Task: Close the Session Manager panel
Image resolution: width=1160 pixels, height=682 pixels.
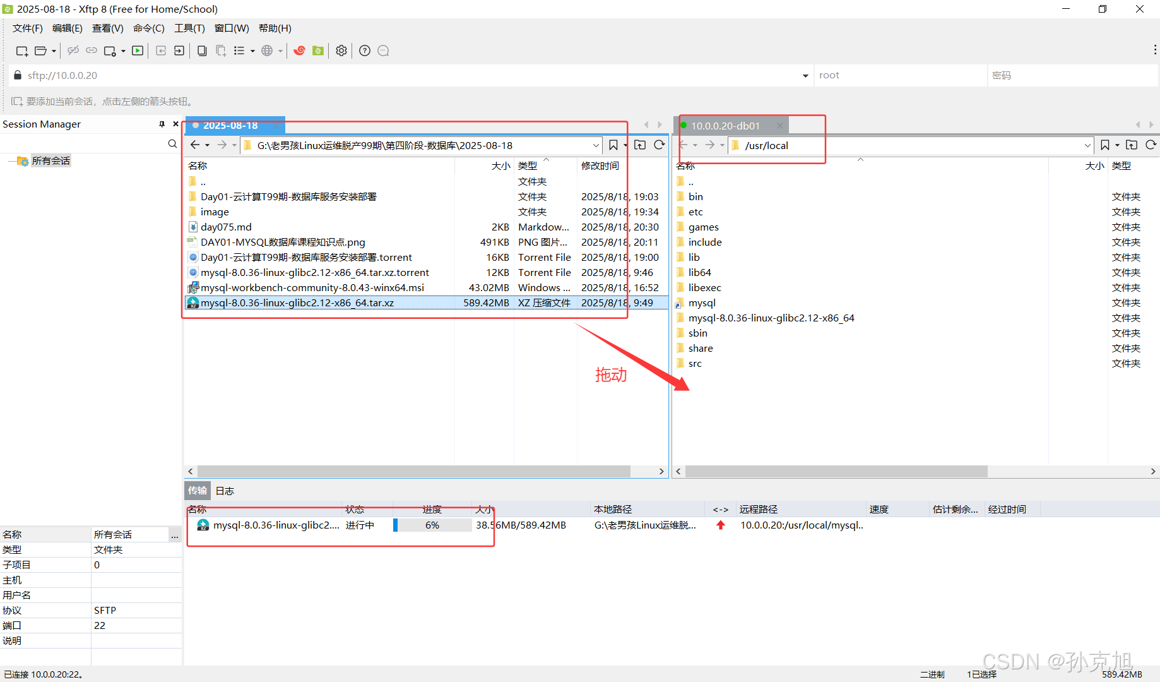Action: [x=175, y=124]
